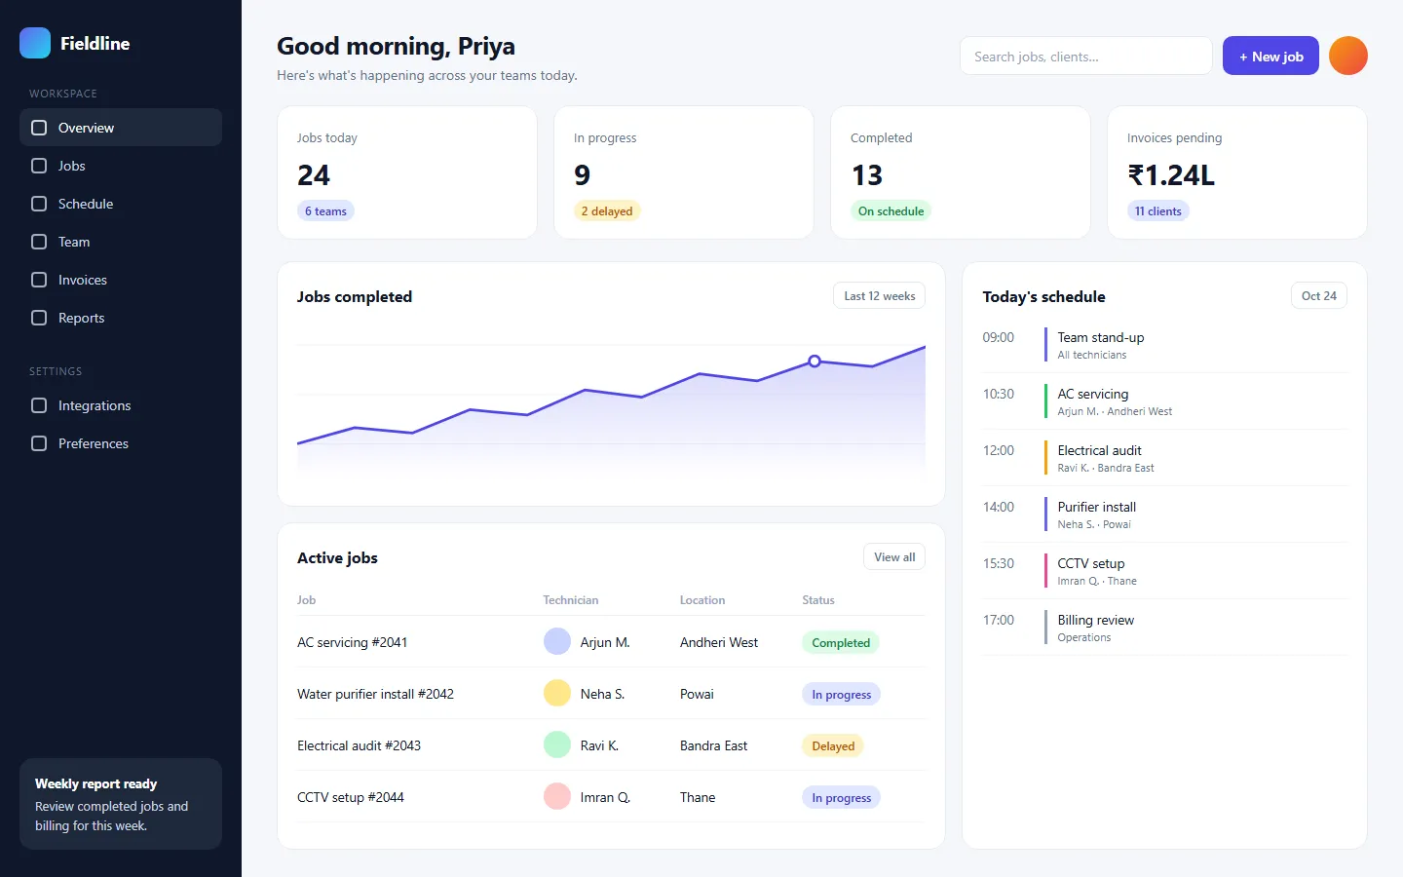The image size is (1403, 877).
Task: Click the Delayed status for Electrical audit
Action: [833, 746]
